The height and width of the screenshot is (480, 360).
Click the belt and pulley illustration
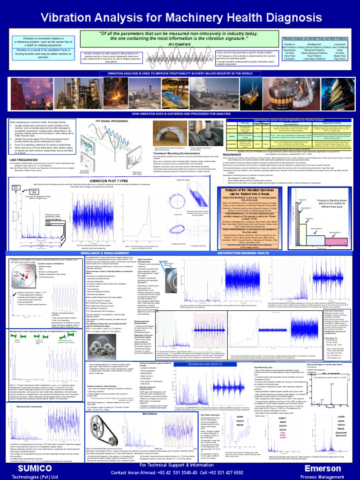(104, 431)
